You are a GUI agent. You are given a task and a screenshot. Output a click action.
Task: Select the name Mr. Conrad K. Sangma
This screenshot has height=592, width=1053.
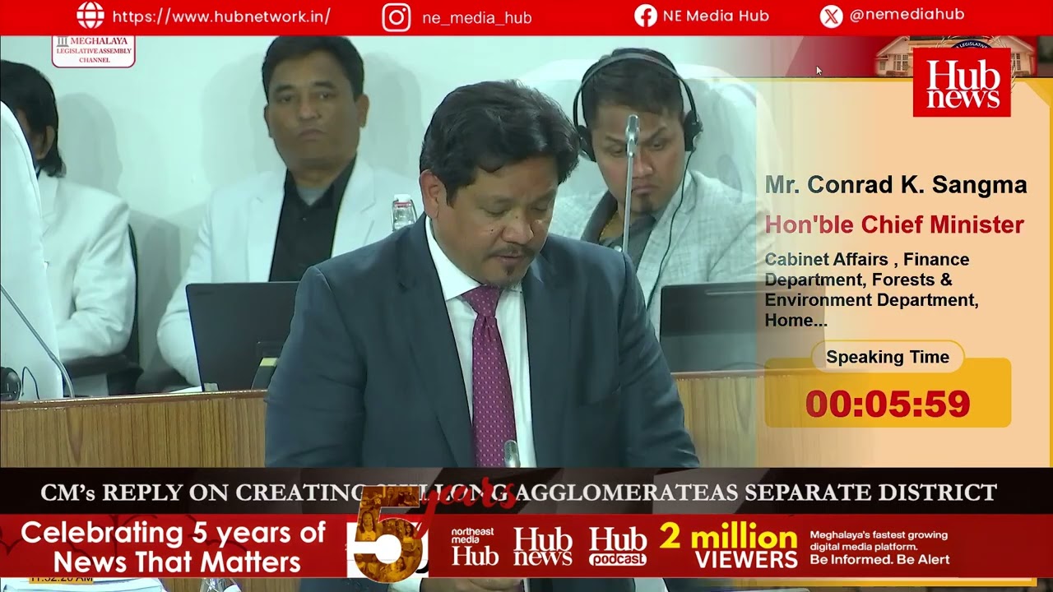(x=896, y=185)
